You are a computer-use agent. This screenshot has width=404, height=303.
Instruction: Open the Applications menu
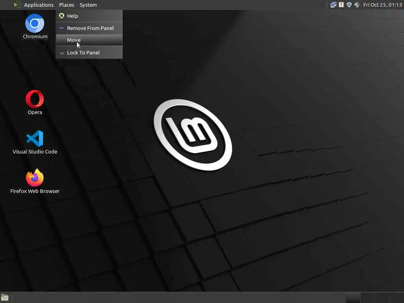click(39, 5)
